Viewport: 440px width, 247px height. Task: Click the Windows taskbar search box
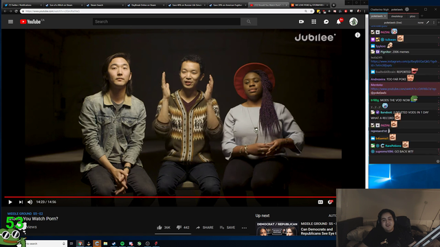pyautogui.click(x=46, y=244)
